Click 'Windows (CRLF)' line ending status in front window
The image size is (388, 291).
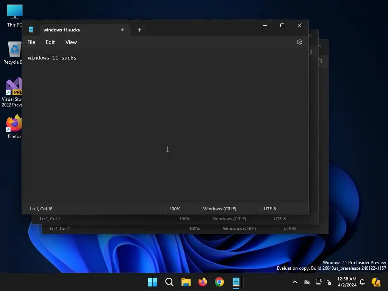(x=220, y=209)
